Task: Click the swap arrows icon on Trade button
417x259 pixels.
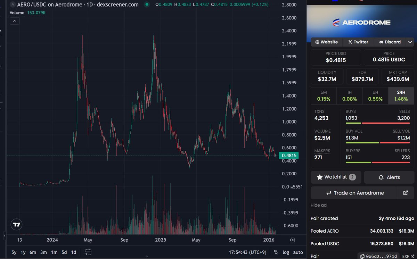Action: click(x=328, y=193)
